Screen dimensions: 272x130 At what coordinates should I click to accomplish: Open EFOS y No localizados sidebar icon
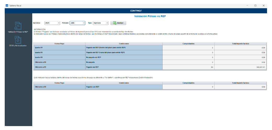pos(18,39)
